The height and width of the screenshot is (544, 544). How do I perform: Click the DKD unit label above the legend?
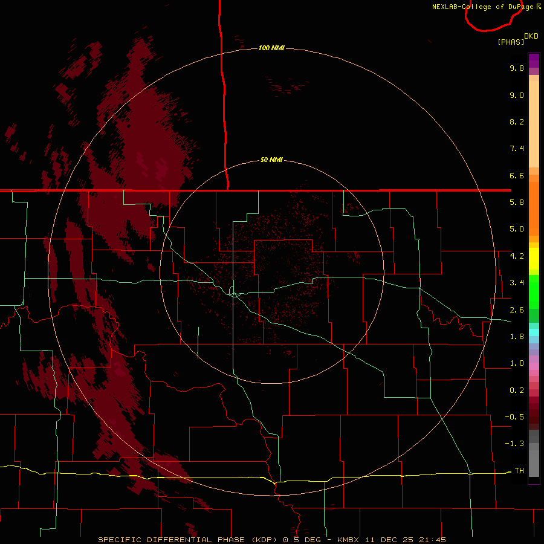(x=531, y=36)
